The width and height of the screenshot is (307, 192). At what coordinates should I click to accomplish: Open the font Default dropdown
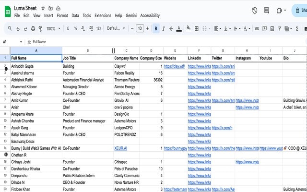click(x=116, y=28)
